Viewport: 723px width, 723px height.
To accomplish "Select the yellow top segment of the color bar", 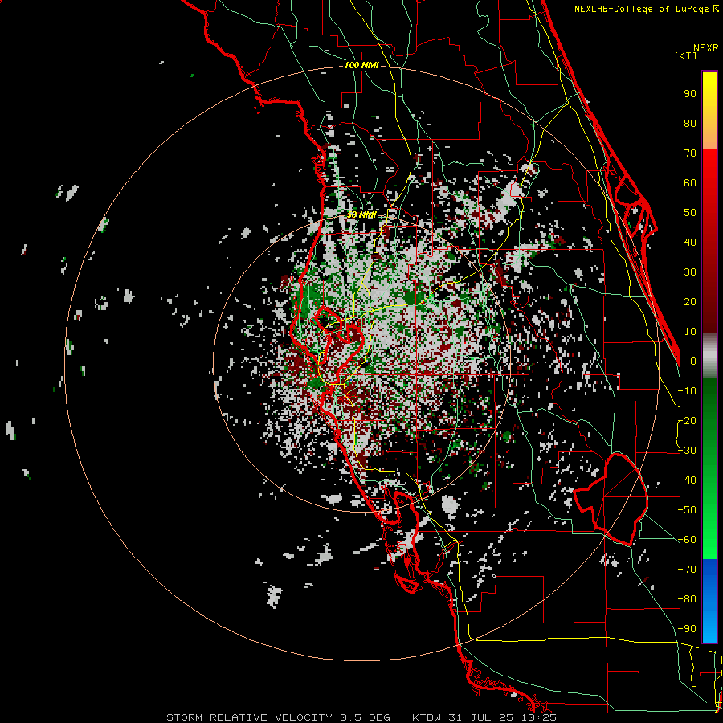I will click(x=709, y=111).
